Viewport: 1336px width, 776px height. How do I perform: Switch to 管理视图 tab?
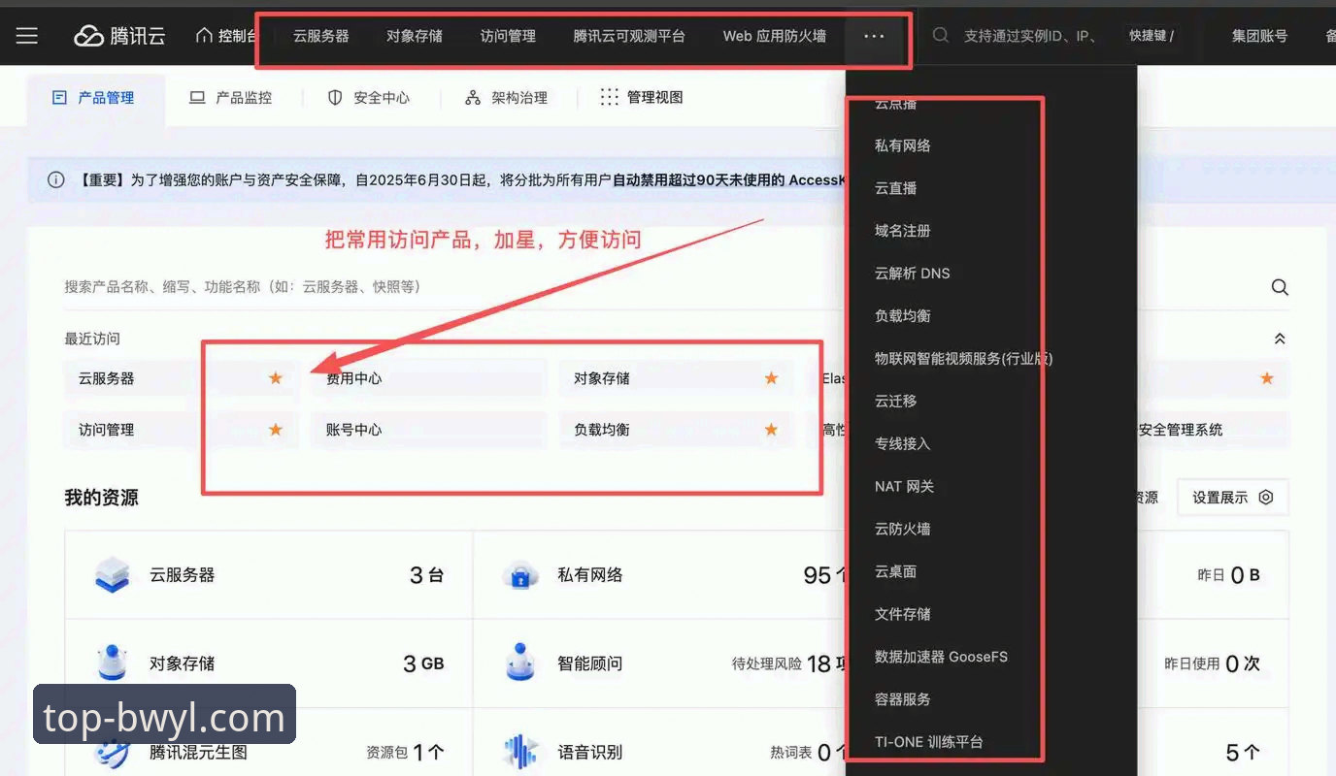coord(642,98)
